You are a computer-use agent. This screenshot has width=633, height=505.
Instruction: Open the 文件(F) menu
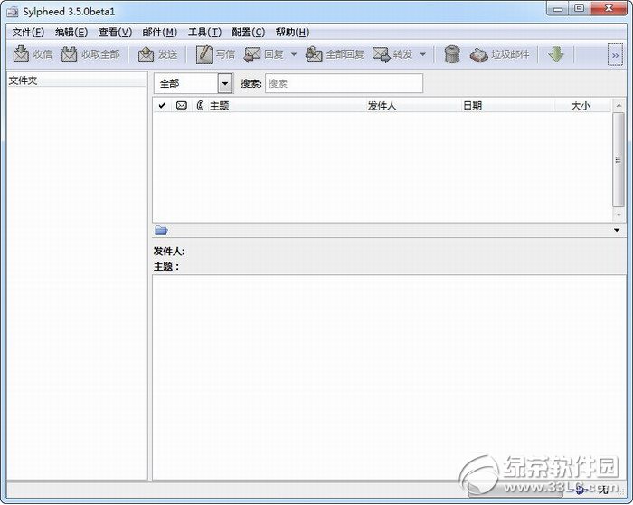[x=28, y=32]
